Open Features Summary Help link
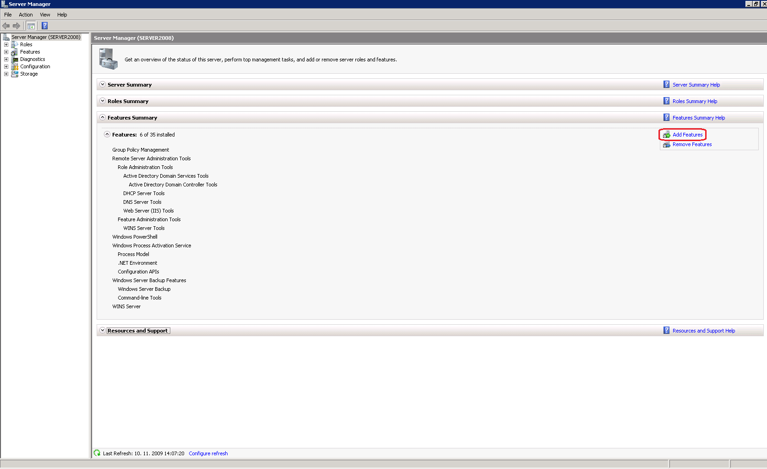 coord(699,118)
